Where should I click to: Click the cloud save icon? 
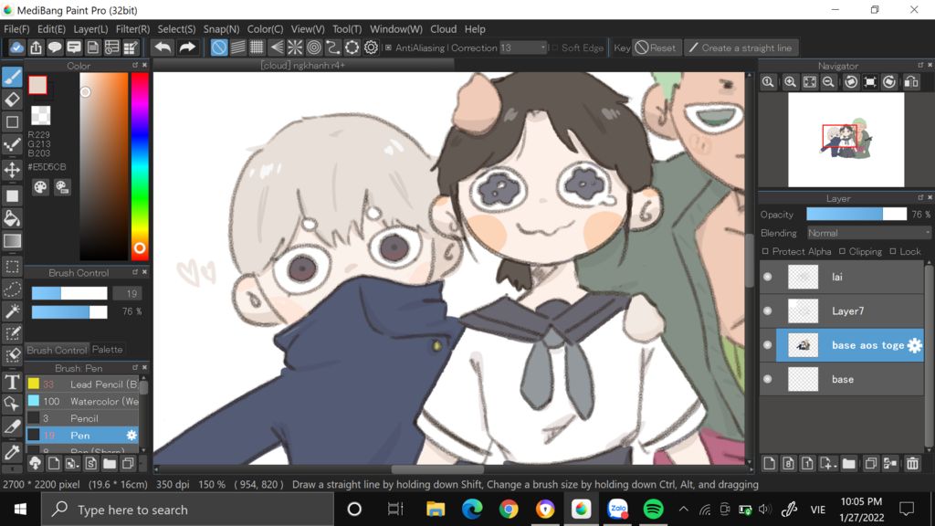point(16,47)
